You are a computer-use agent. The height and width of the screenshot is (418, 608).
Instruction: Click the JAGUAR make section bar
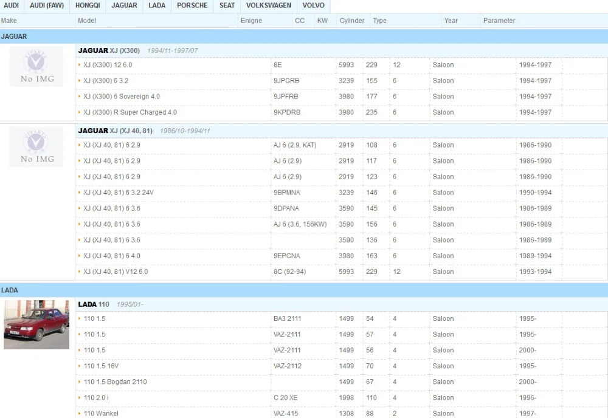pyautogui.click(x=304, y=36)
